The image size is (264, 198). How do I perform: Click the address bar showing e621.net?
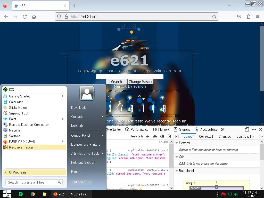coord(136,16)
